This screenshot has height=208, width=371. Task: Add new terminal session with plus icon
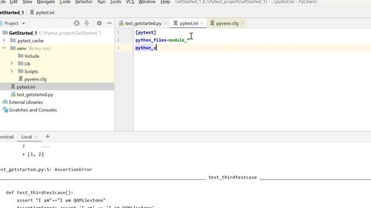tap(48, 136)
